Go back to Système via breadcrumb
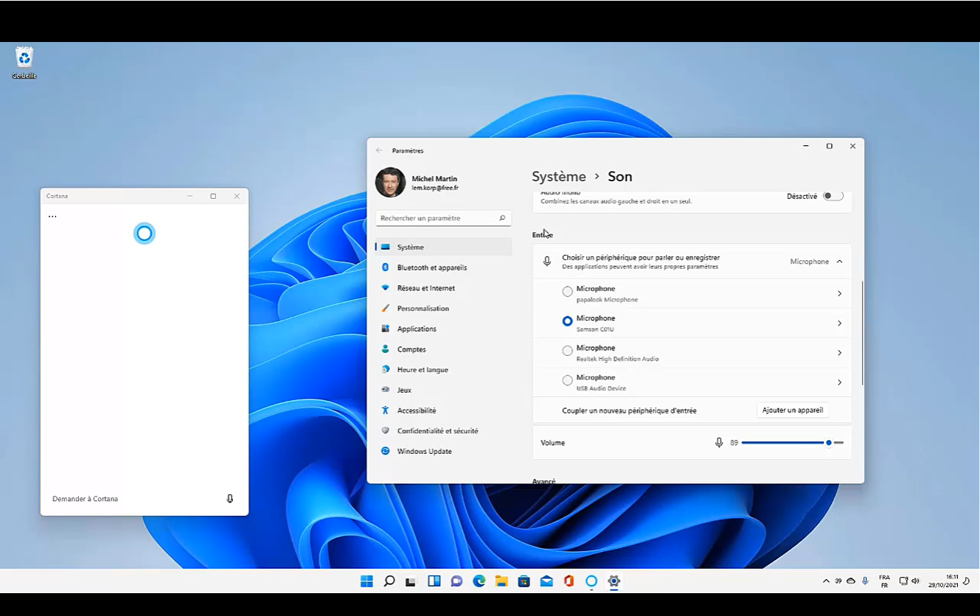 coord(559,176)
